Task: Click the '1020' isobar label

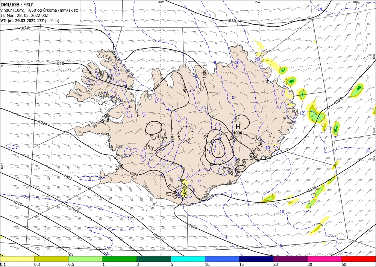Action: pyautogui.click(x=75, y=210)
